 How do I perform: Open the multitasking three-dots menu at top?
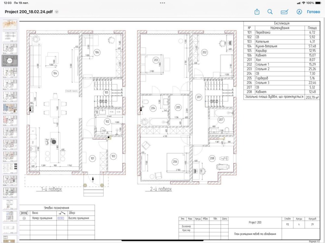click(162, 3)
